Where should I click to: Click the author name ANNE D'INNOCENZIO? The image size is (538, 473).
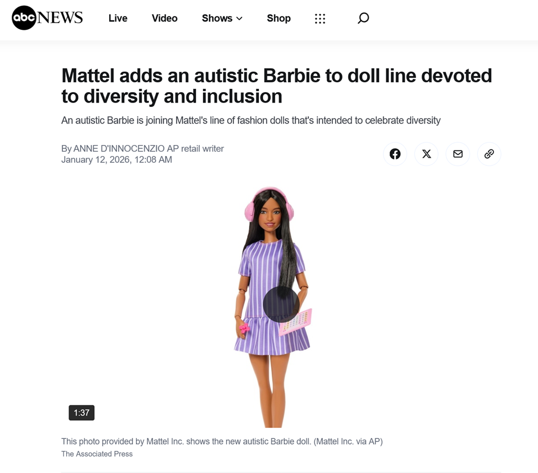coord(119,148)
